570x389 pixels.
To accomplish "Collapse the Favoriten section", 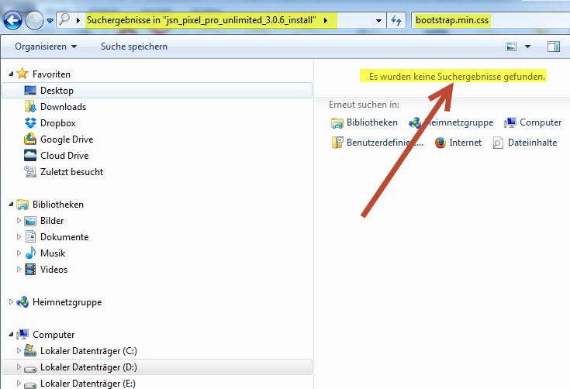I will coord(11,74).
